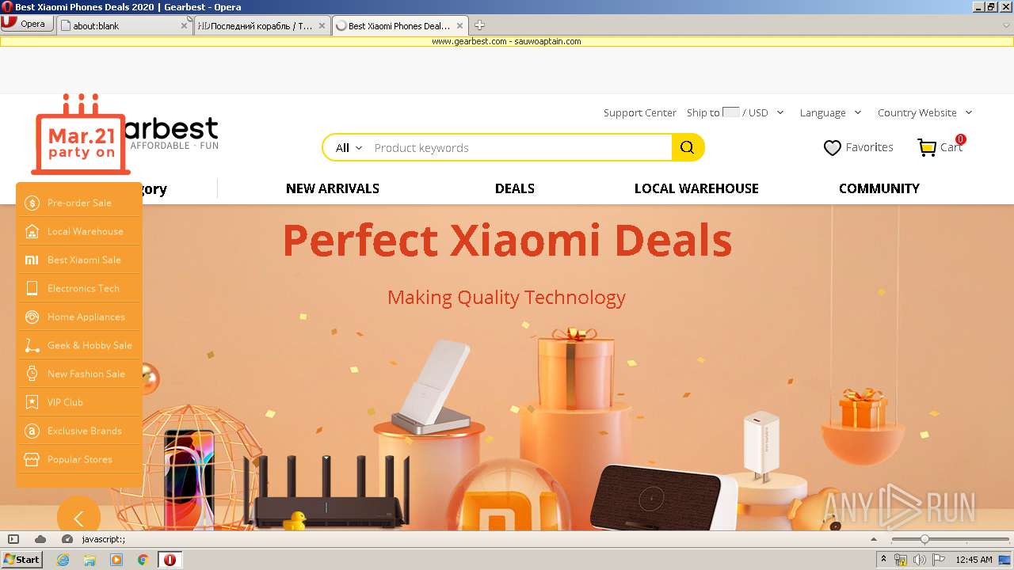Open the Opera panel toggle in status bar
Screen dimensions: 1014x570
pos(13,539)
